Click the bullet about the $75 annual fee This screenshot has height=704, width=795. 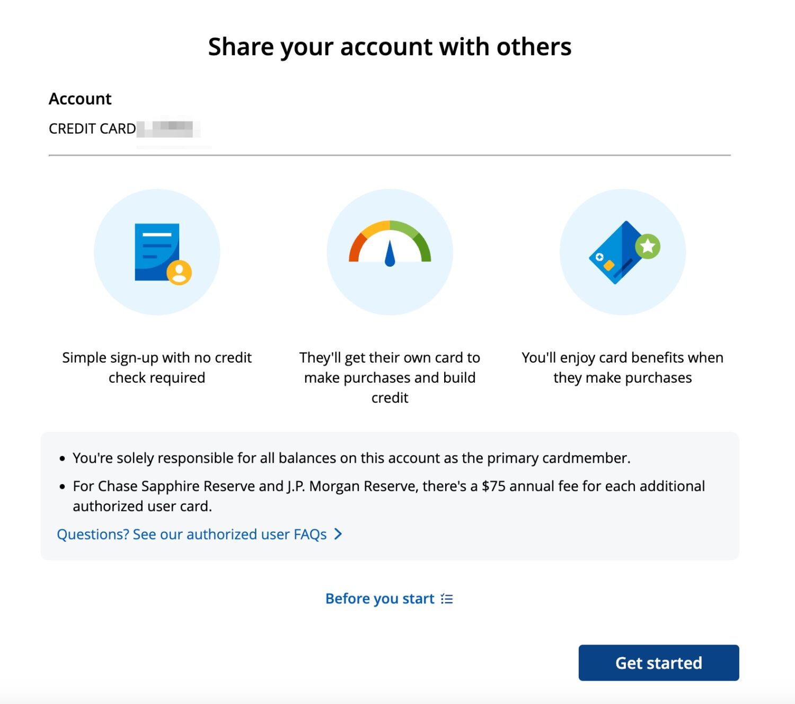(388, 496)
